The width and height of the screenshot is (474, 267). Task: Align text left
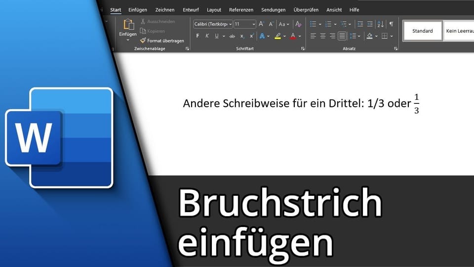[x=313, y=36]
